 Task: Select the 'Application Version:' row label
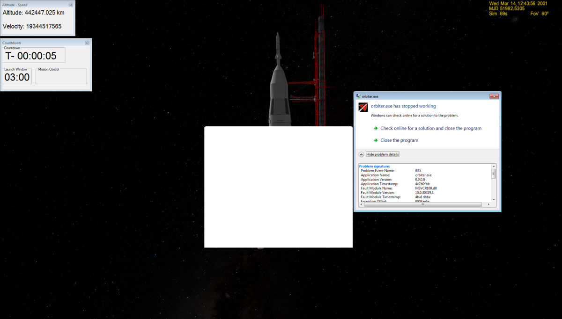[377, 180]
